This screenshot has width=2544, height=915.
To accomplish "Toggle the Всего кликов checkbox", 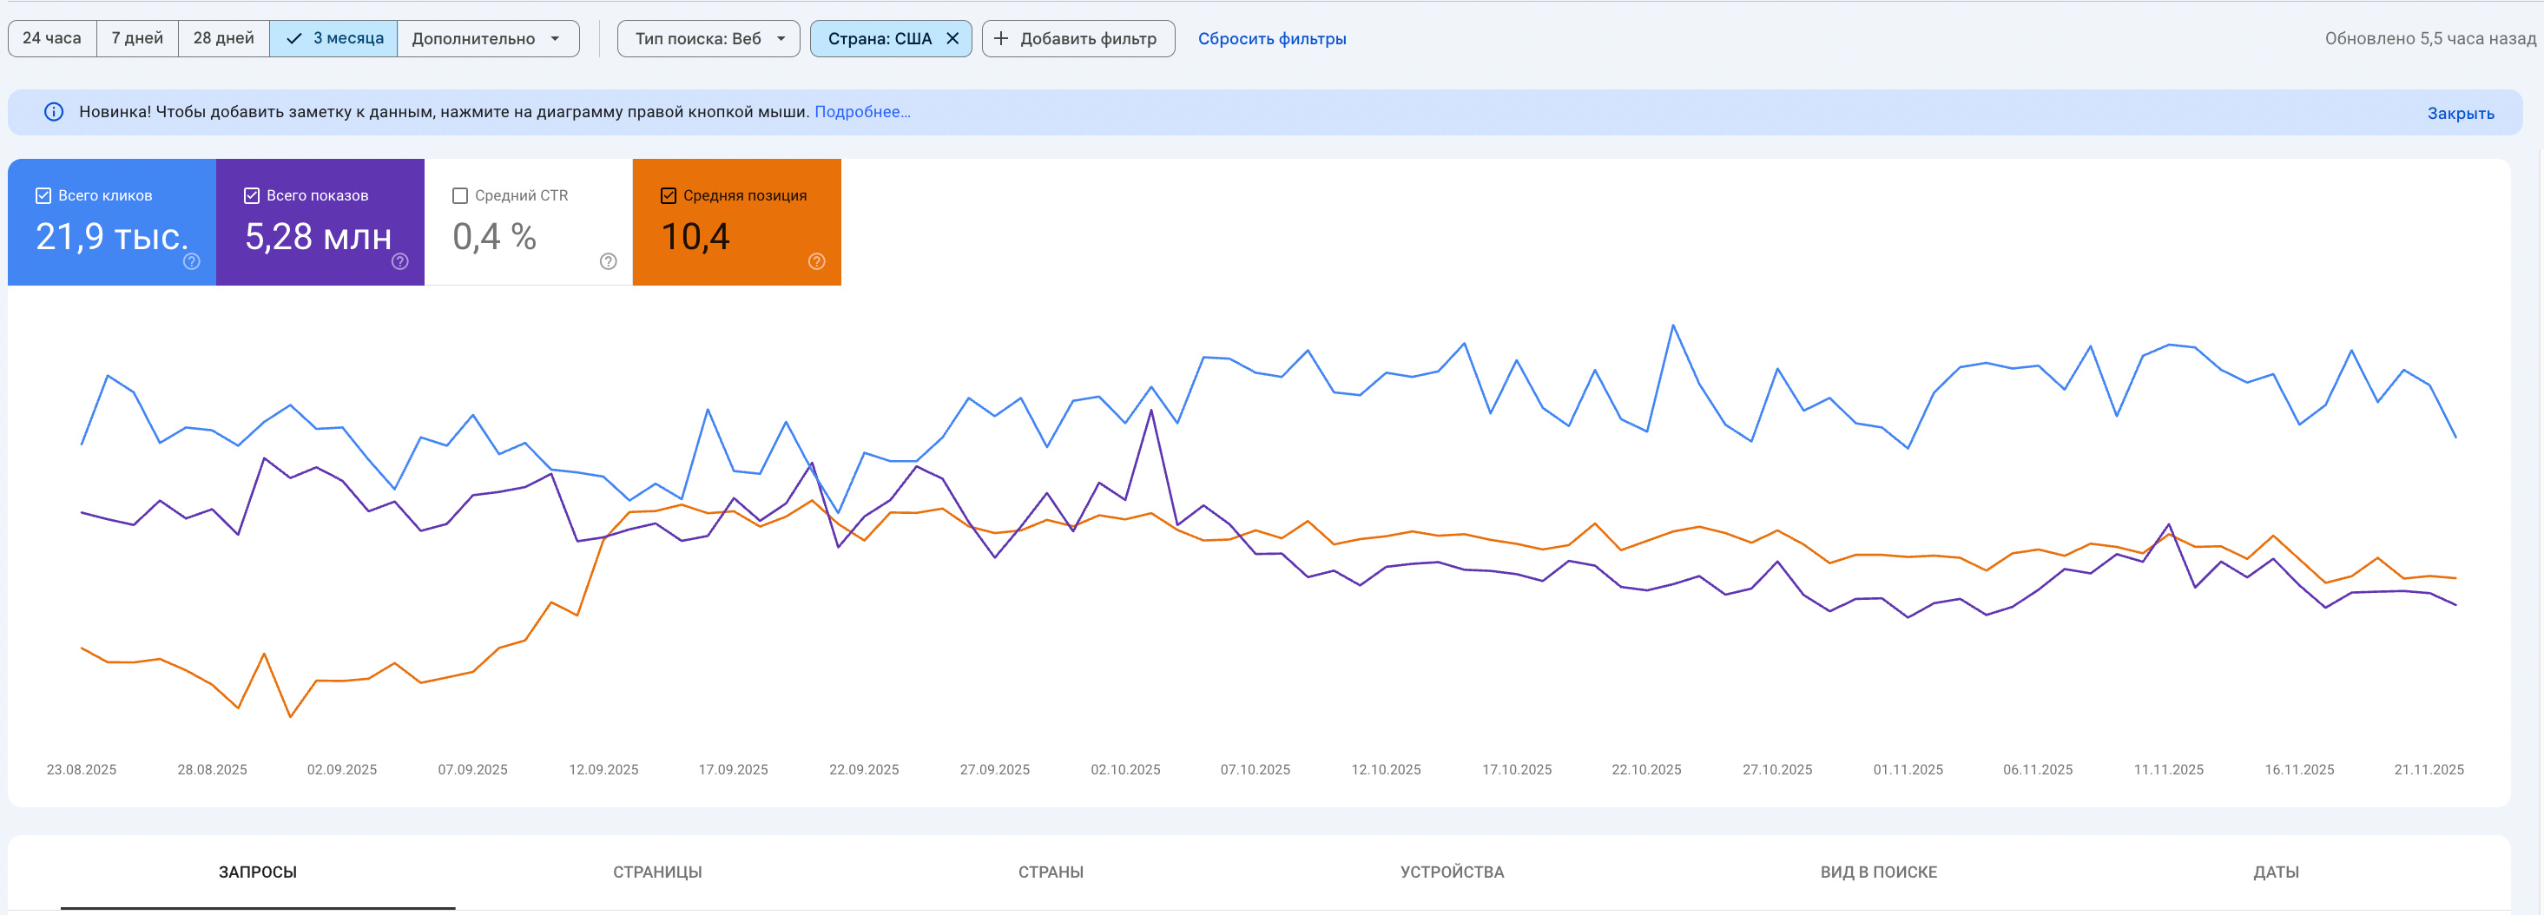I will pos(43,195).
